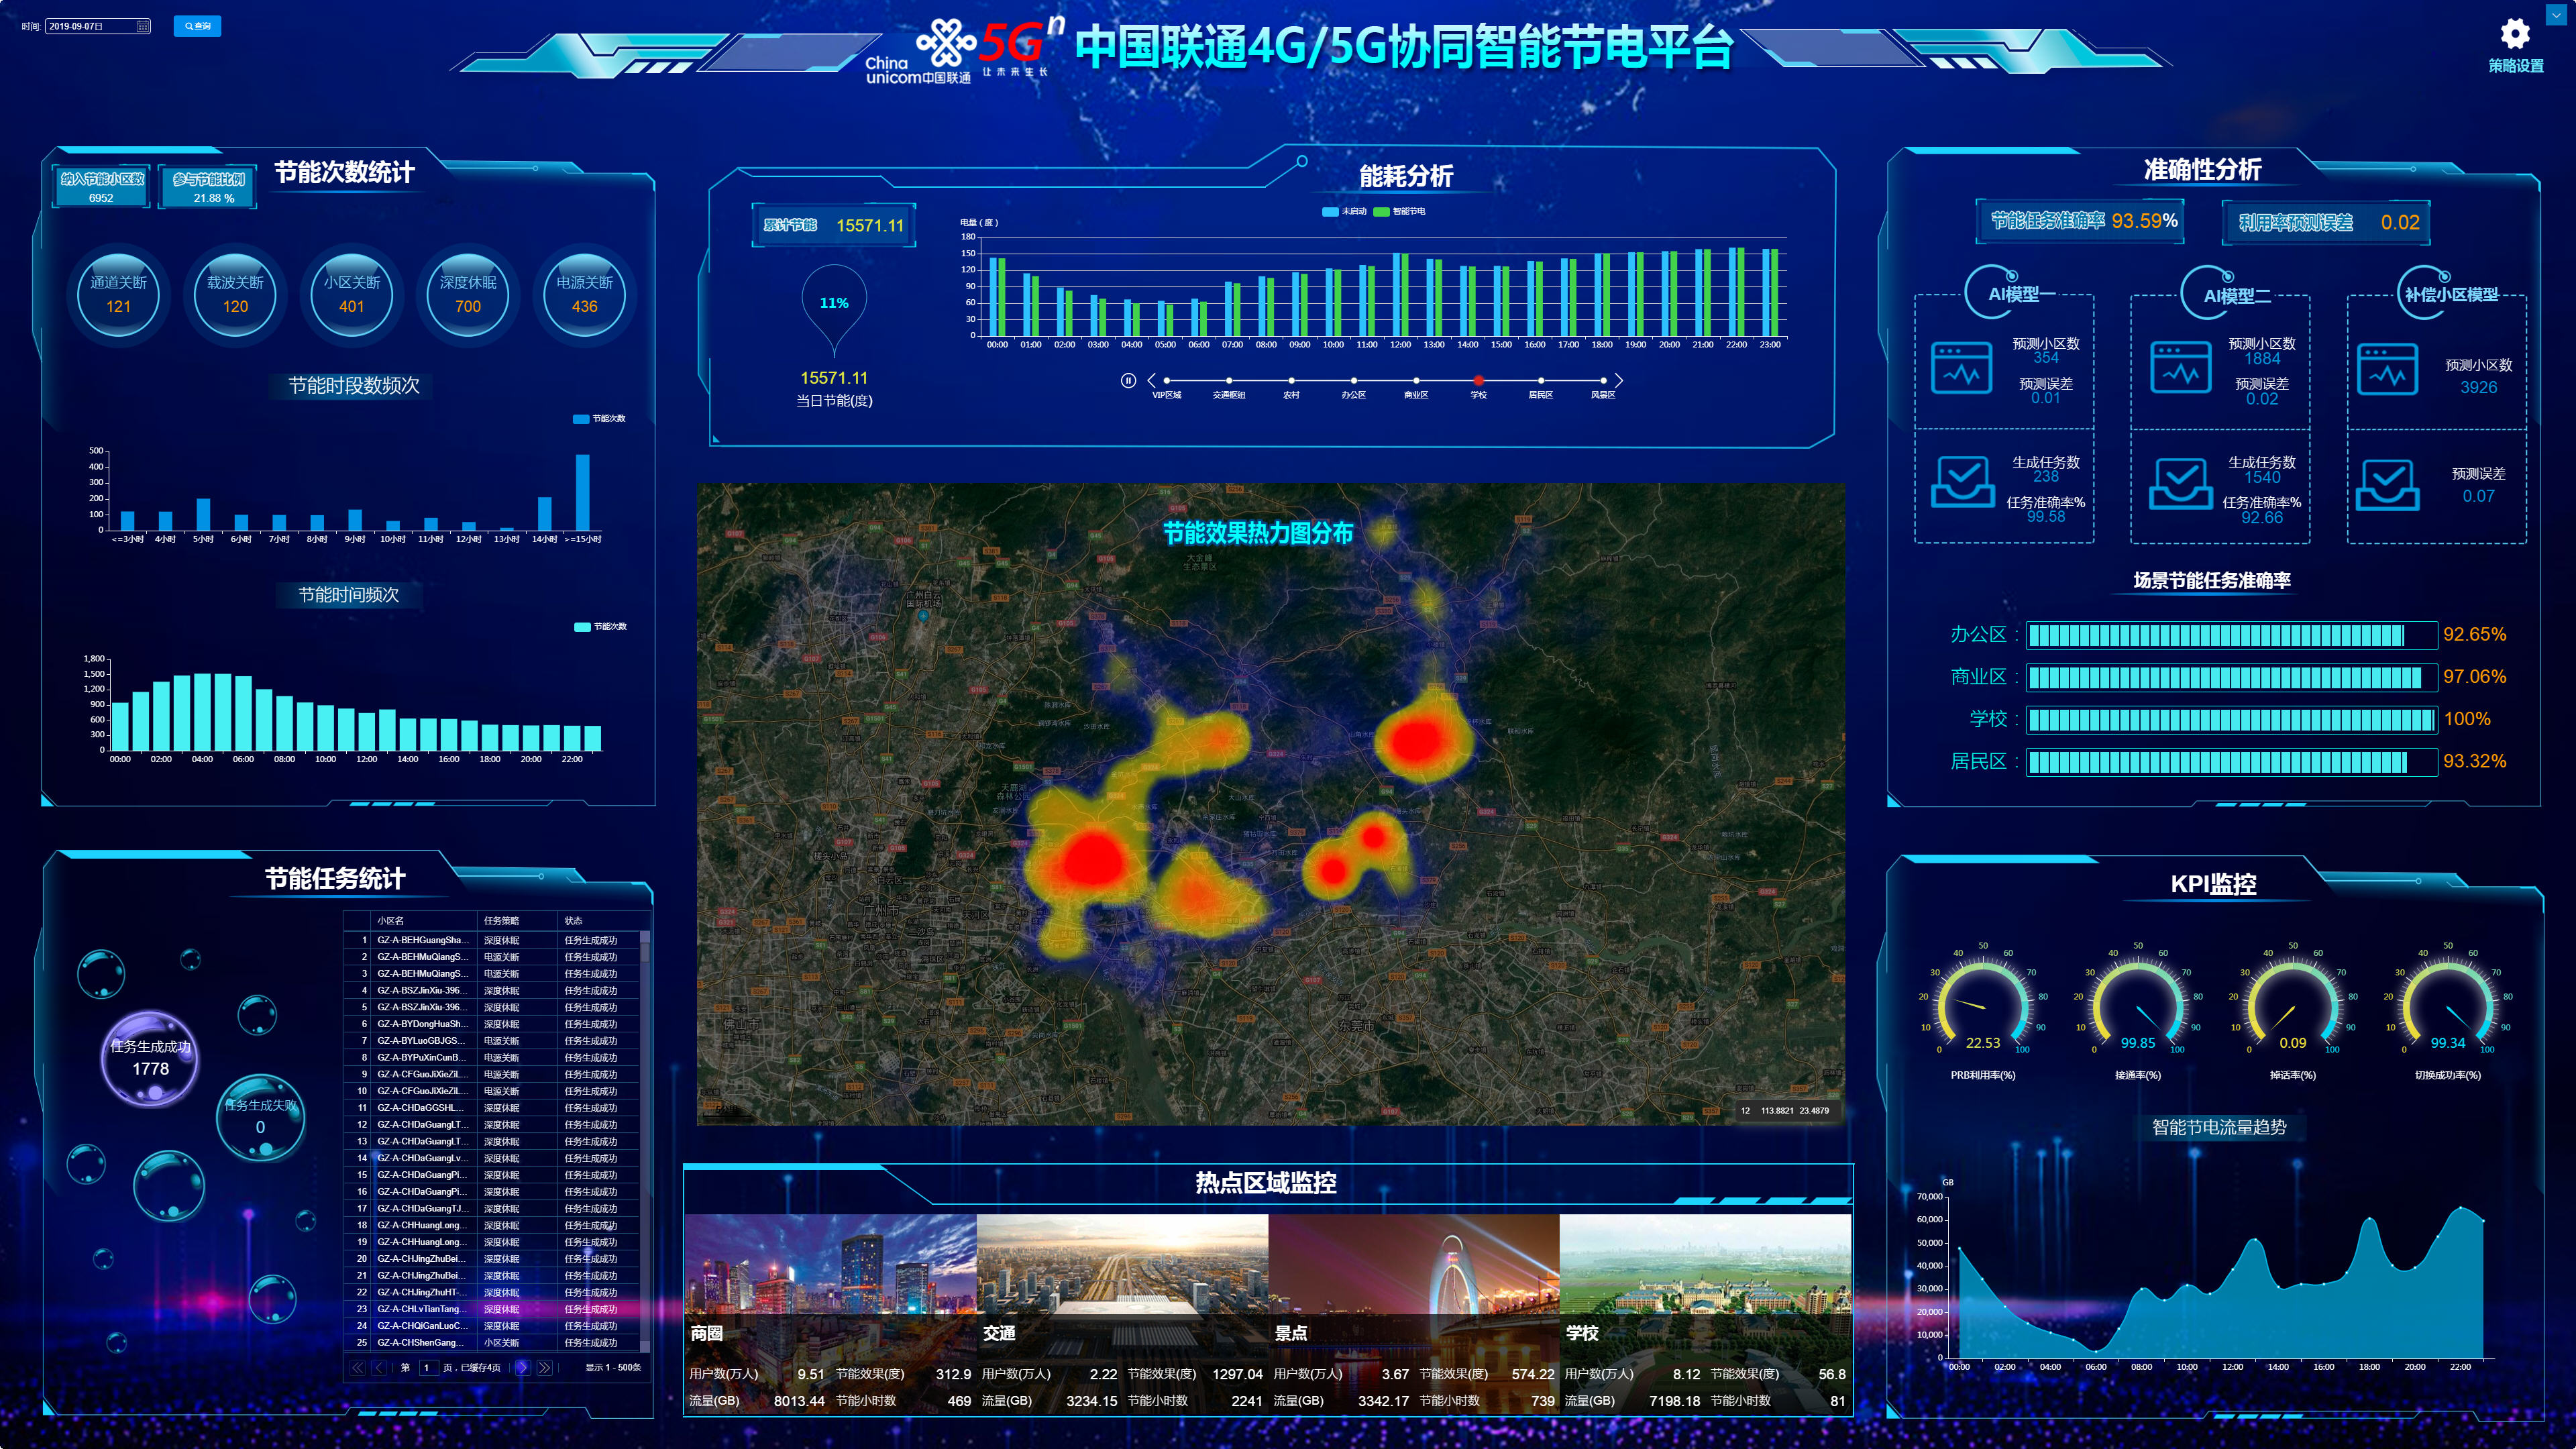Click the 学校 100% progress bar

coord(2232,719)
